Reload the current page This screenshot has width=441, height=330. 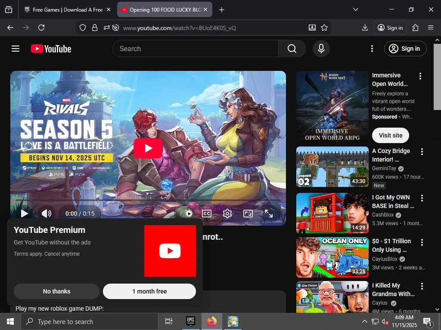41,27
